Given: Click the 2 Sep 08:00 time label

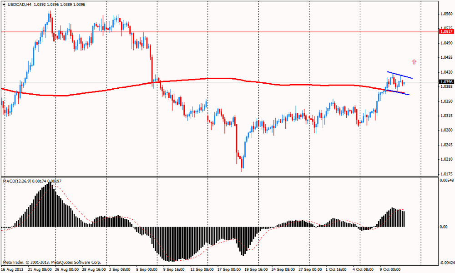Looking at the screenshot, I should pyautogui.click(x=120, y=269).
